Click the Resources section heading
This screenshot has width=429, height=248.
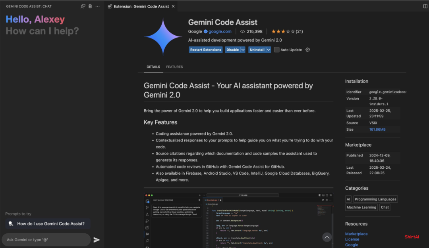click(x=356, y=224)
